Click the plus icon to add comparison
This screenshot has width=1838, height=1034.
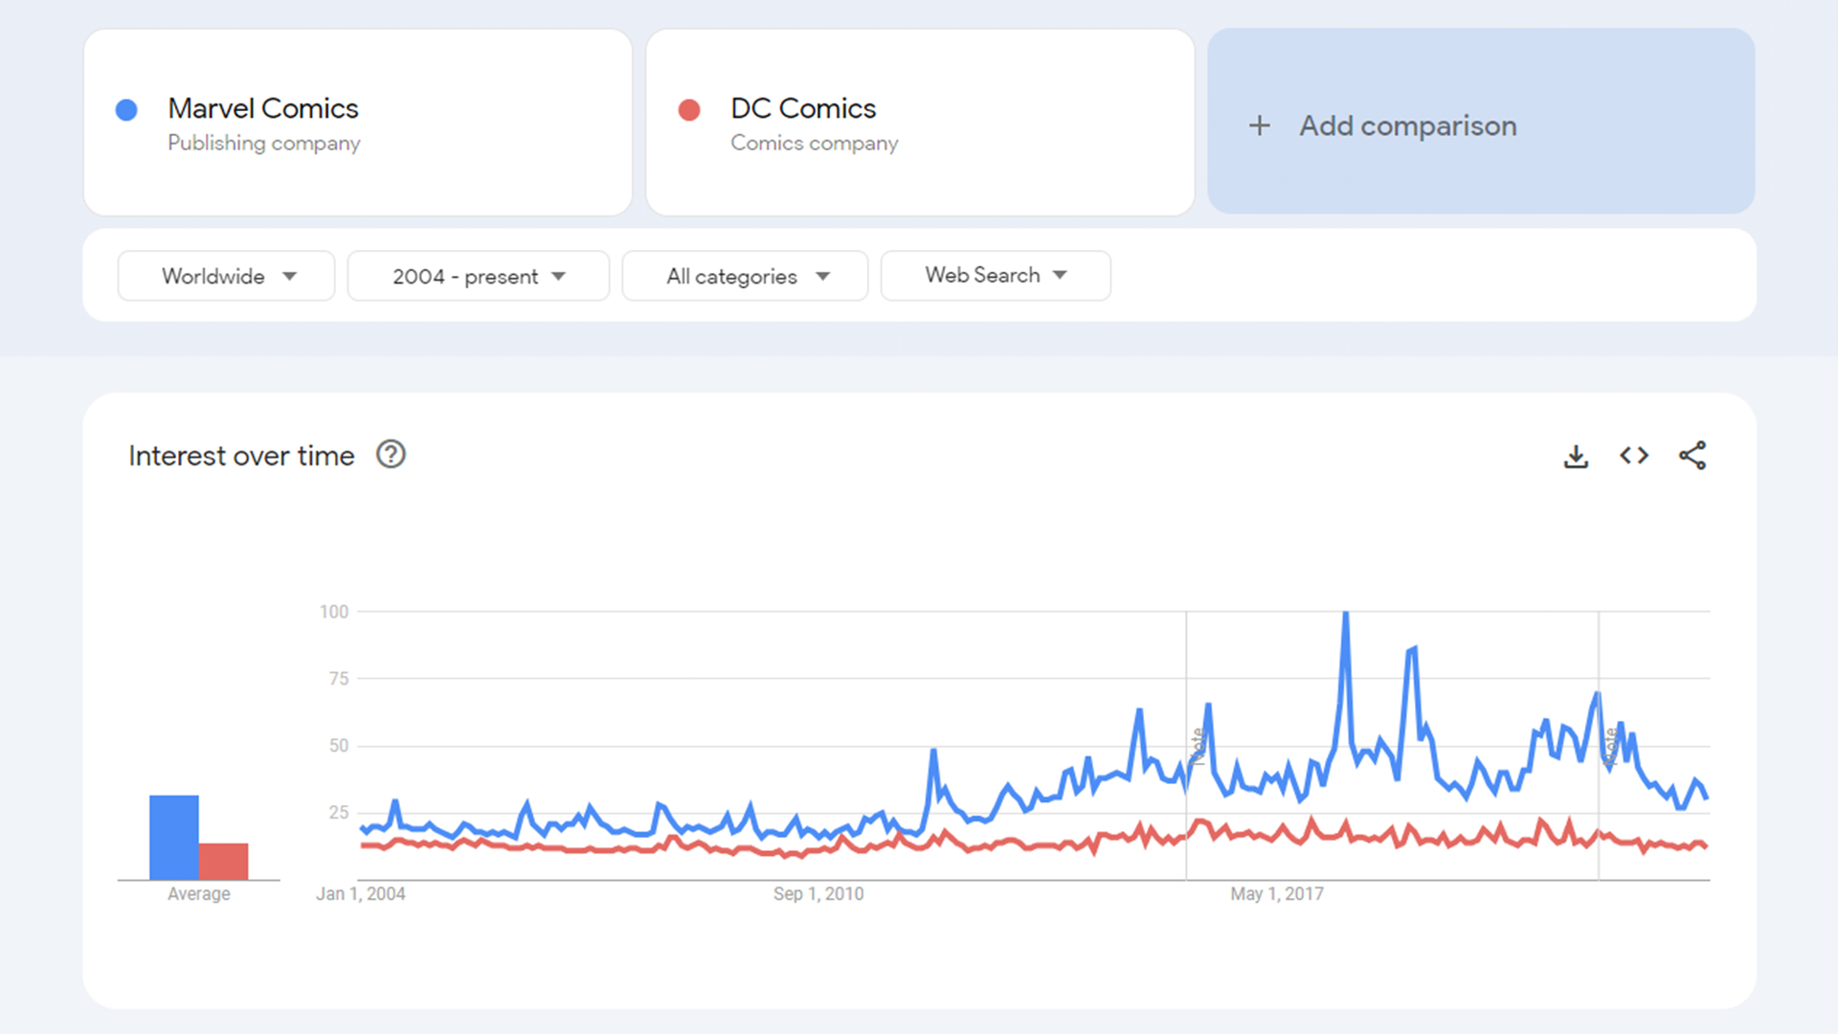1260,125
